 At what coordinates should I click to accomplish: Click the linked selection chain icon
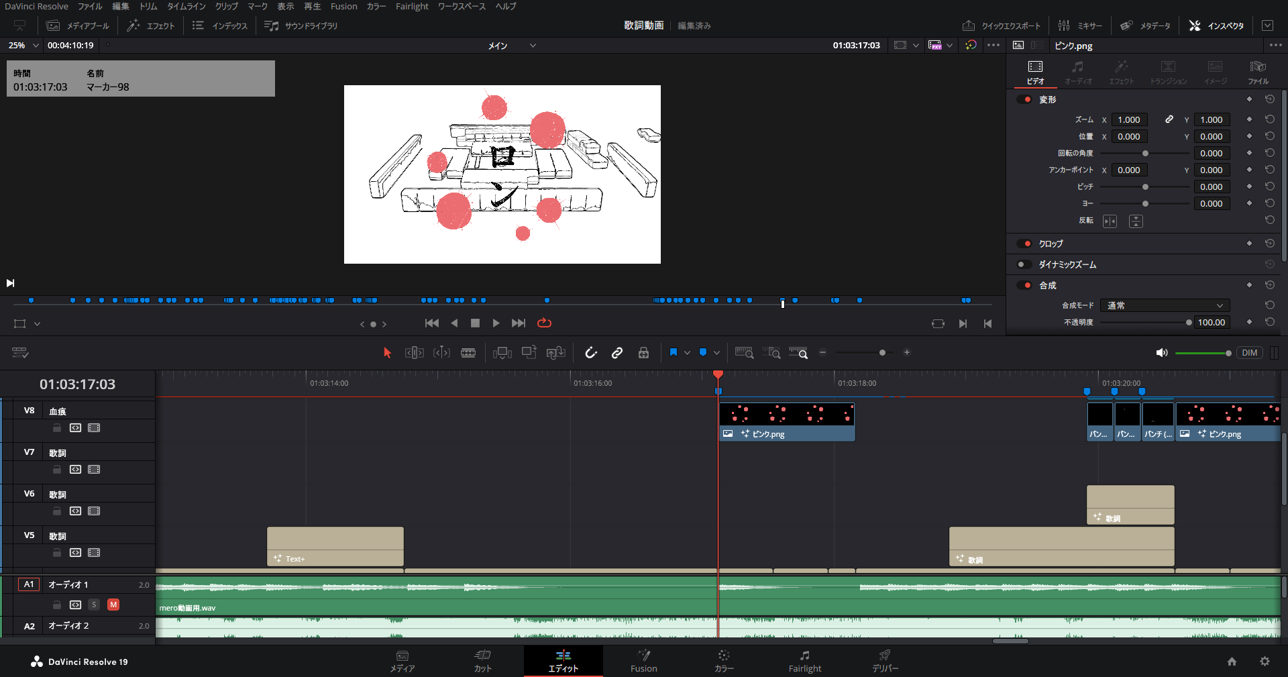click(617, 353)
